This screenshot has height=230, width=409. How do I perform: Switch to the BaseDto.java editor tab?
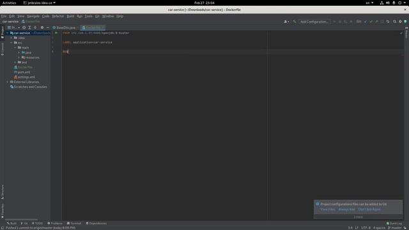pos(64,27)
